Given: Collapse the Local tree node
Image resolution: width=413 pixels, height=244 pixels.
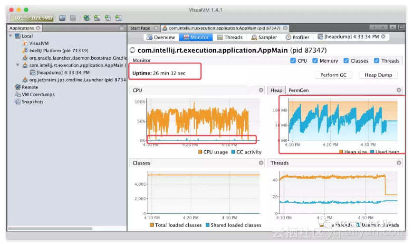Looking at the screenshot, I should (10, 36).
